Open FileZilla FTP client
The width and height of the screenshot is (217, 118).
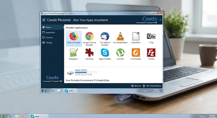[x=151, y=54]
